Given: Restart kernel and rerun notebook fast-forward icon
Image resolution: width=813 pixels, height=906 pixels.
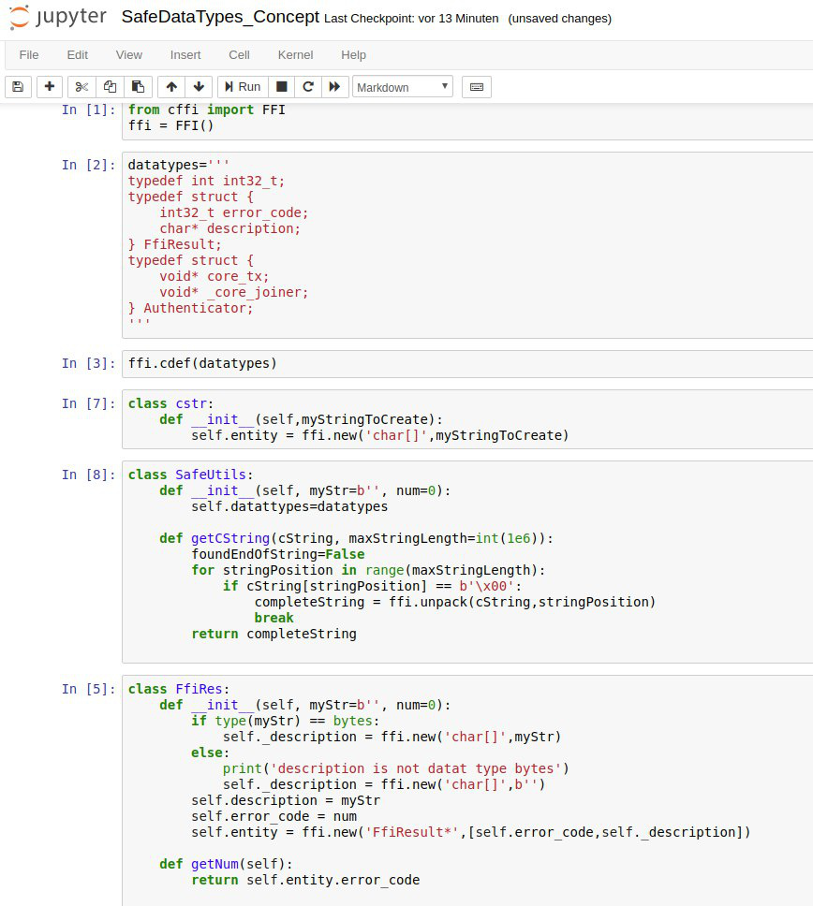Looking at the screenshot, I should coord(334,87).
